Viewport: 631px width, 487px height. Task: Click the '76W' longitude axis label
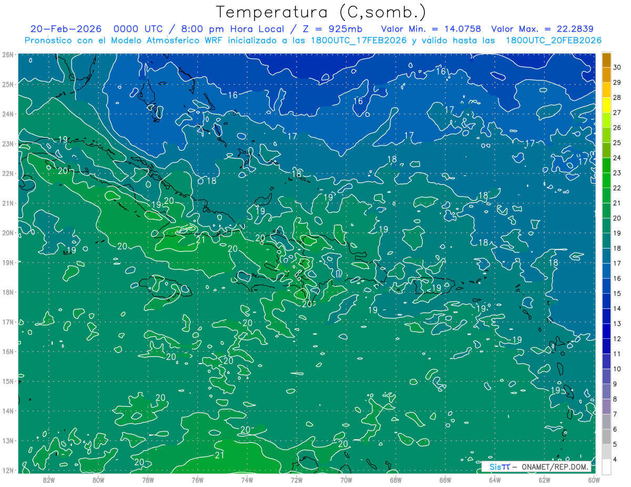point(197,480)
